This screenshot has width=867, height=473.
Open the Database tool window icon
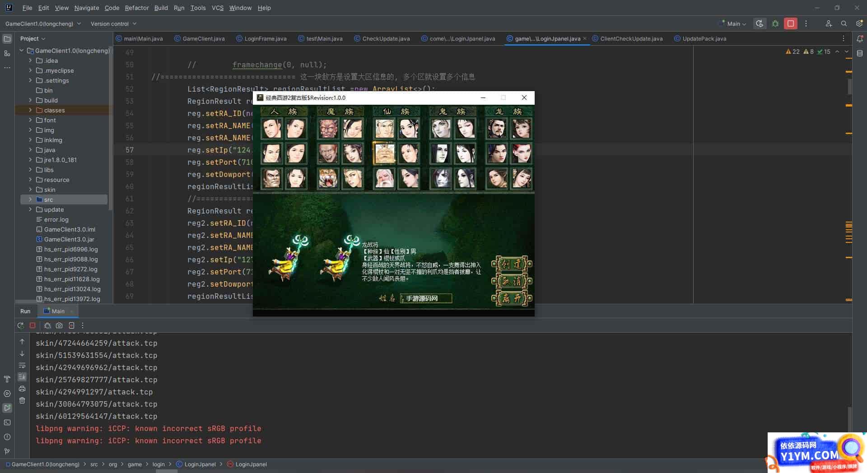[x=860, y=53]
